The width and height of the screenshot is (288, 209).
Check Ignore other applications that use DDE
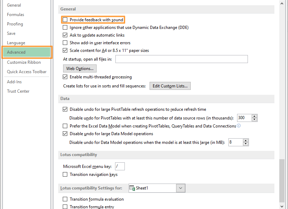(65, 27)
